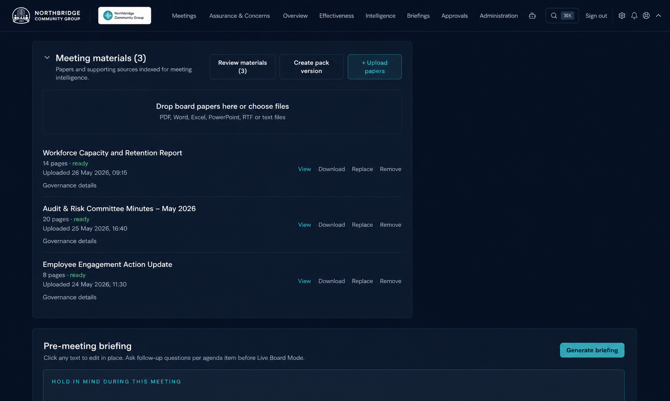Click the Northbridge Community Group crest logo
Viewport: 670px width, 401px height.
coord(21,16)
